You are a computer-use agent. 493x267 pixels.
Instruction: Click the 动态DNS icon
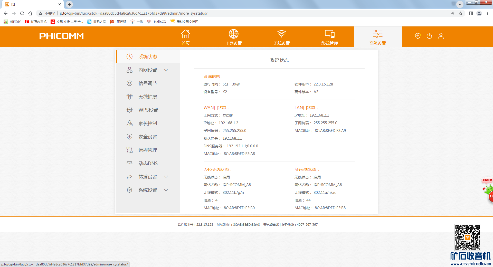click(129, 163)
